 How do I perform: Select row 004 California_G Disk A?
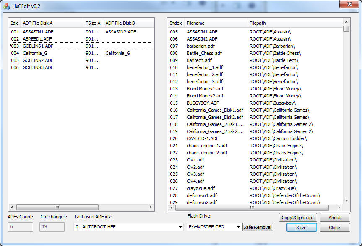coord(35,53)
